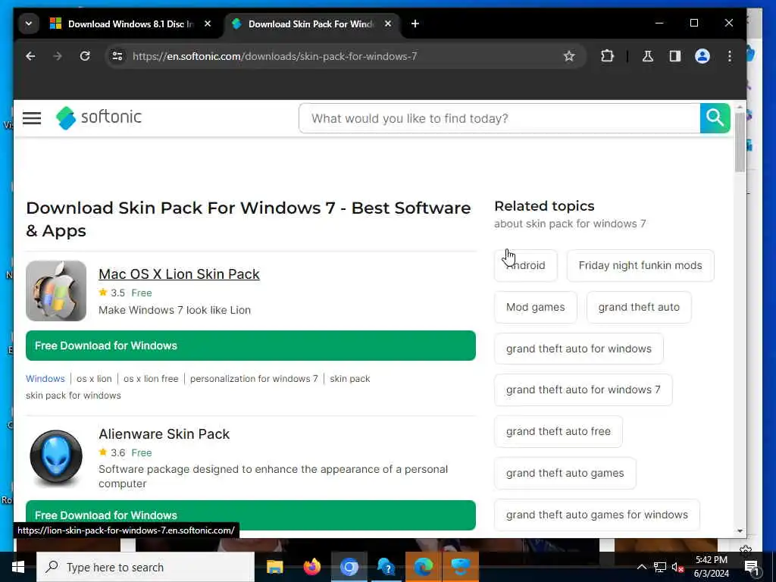This screenshot has height=582, width=776.
Task: Reload the current page
Action: pos(85,56)
